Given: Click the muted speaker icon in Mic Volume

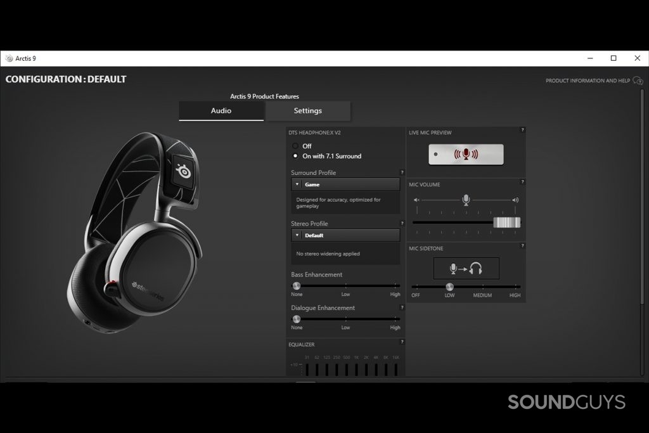Looking at the screenshot, I should (417, 200).
